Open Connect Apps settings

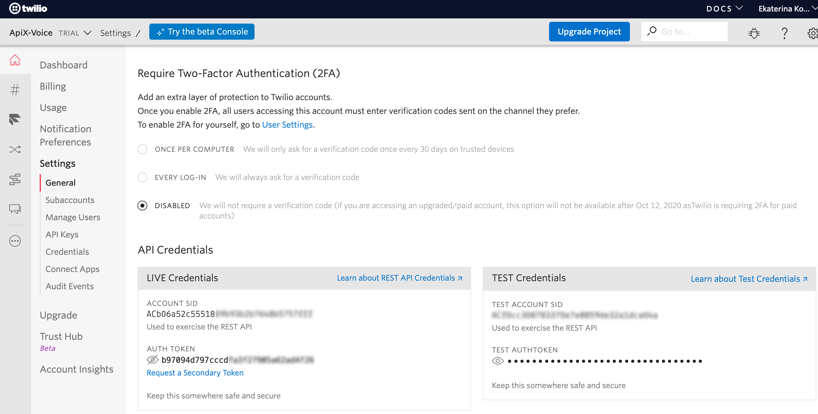72,269
